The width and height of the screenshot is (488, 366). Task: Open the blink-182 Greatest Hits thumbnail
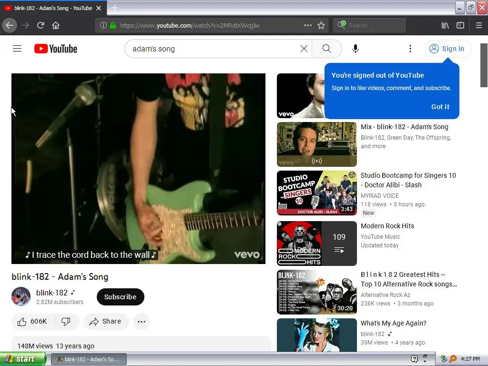tap(316, 292)
